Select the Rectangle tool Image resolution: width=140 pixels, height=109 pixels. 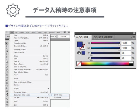click(x=7, y=62)
